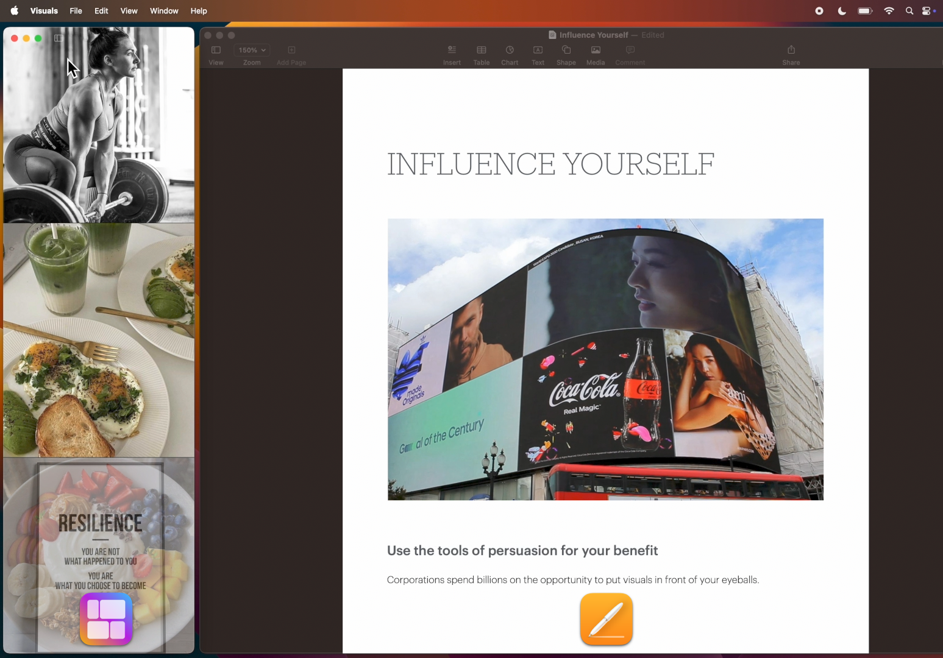Viewport: 943px width, 658px height.
Task: Click the Piccadilly billboard image in document
Action: (605, 359)
